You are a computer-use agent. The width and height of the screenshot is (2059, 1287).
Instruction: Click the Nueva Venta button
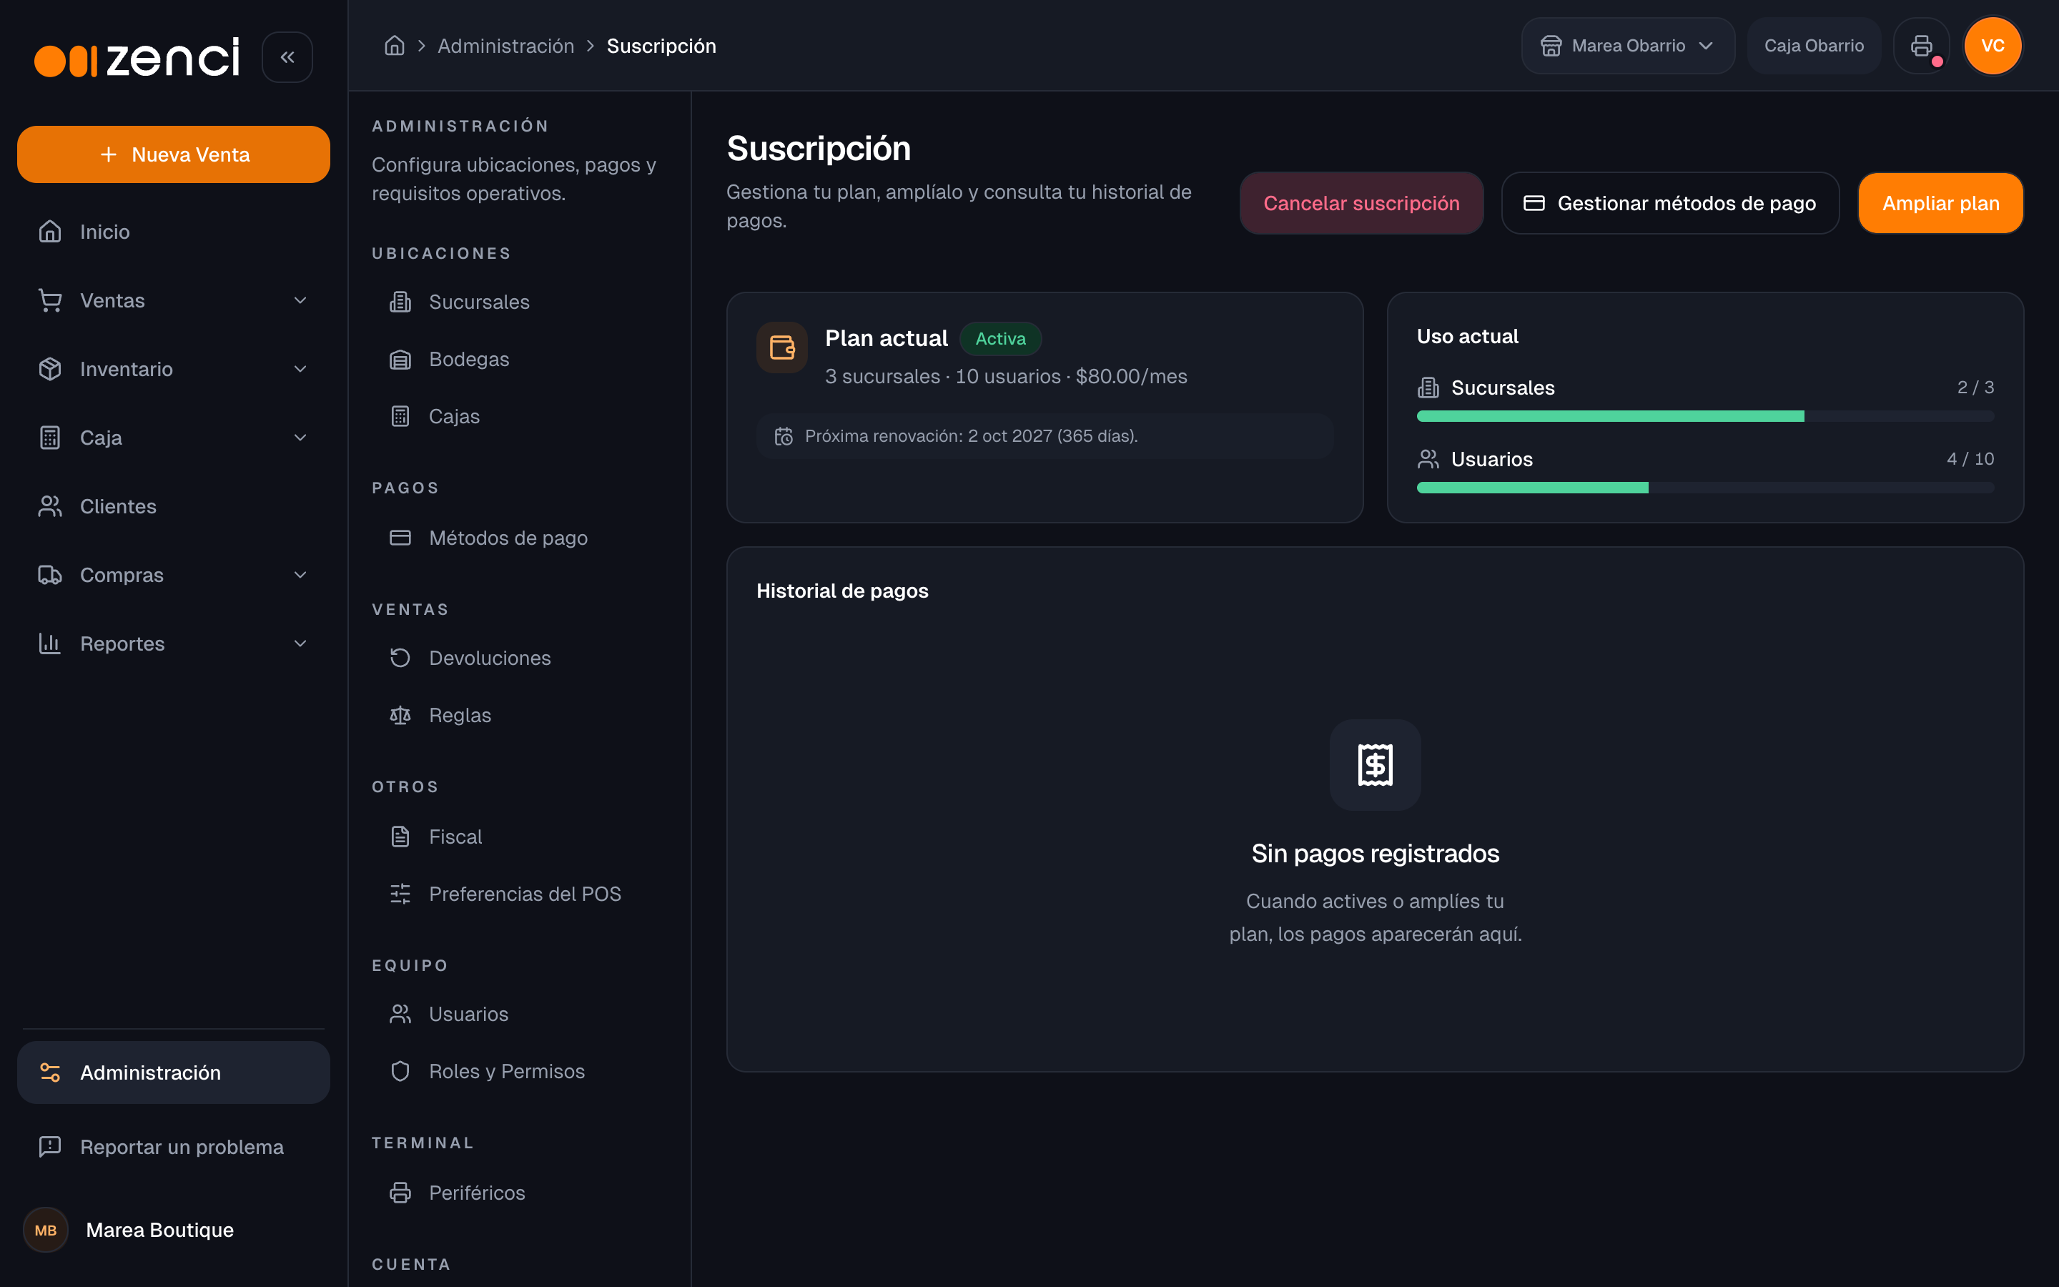point(174,154)
